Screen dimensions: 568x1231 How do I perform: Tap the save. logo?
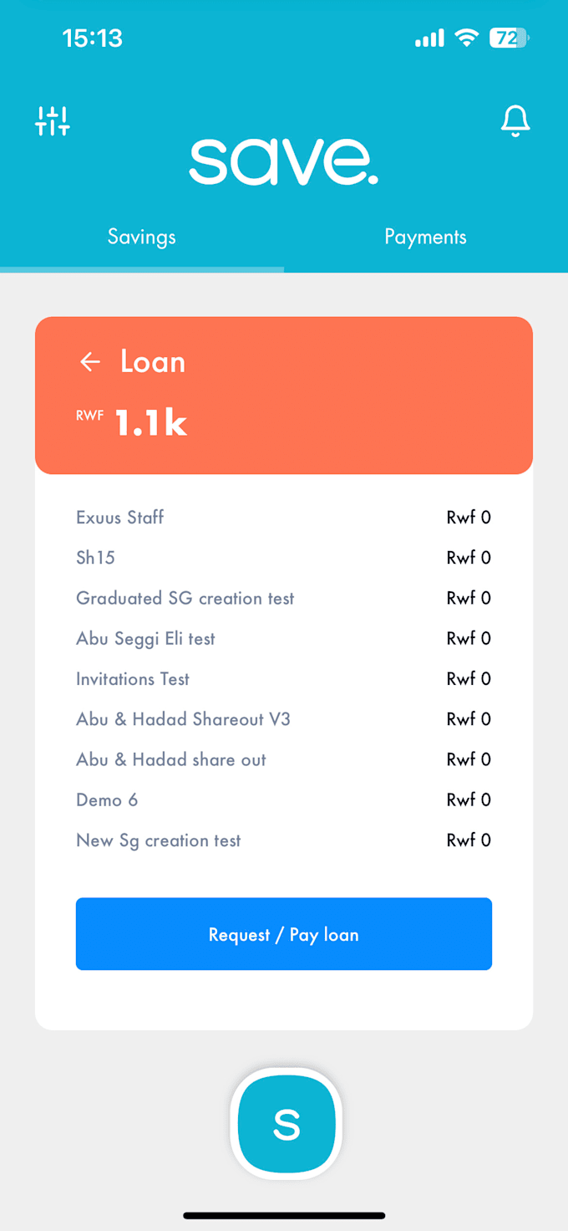(284, 161)
